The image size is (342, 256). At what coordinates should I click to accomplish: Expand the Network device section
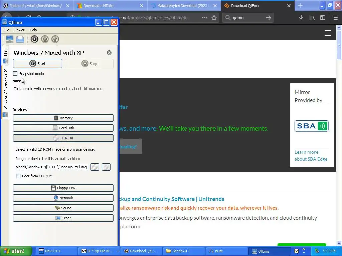[x=63, y=198]
